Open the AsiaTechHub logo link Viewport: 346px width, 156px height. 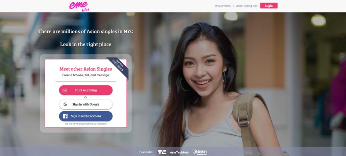179,152
